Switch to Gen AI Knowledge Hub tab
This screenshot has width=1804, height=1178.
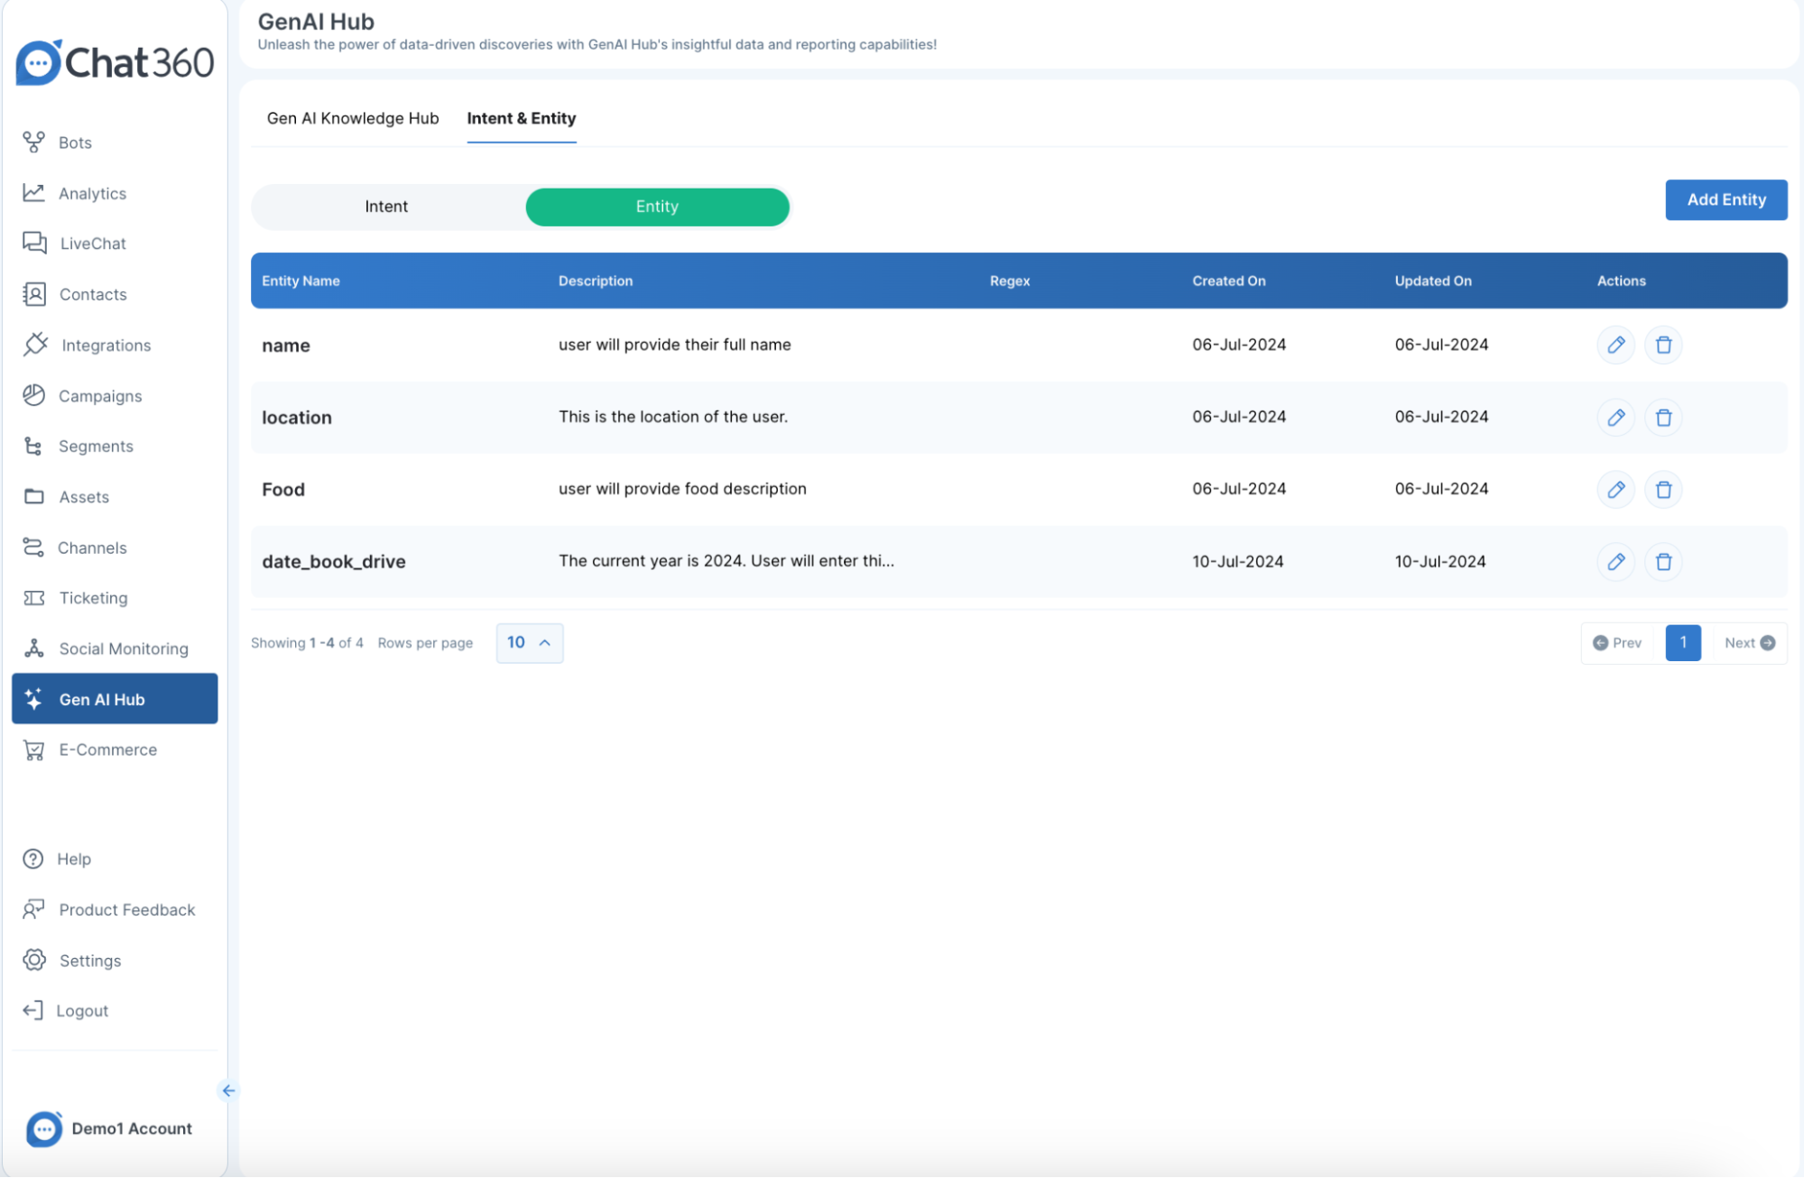353,118
